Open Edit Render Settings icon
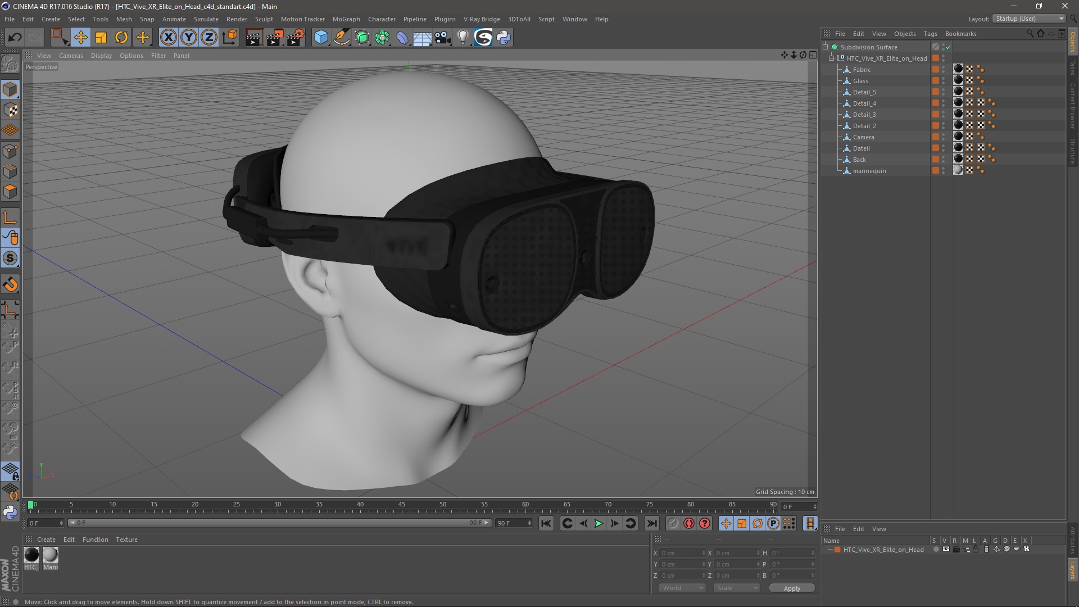The height and width of the screenshot is (607, 1079). [x=295, y=38]
